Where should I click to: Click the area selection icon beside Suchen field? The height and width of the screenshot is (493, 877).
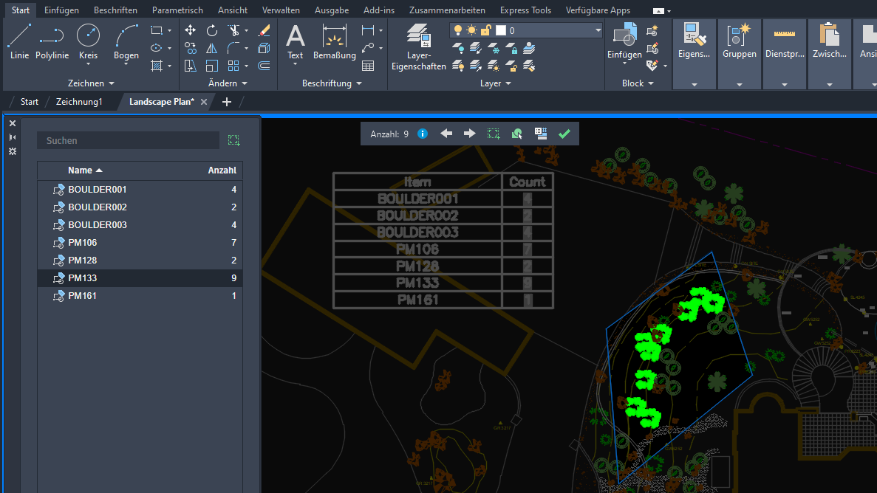coord(234,140)
